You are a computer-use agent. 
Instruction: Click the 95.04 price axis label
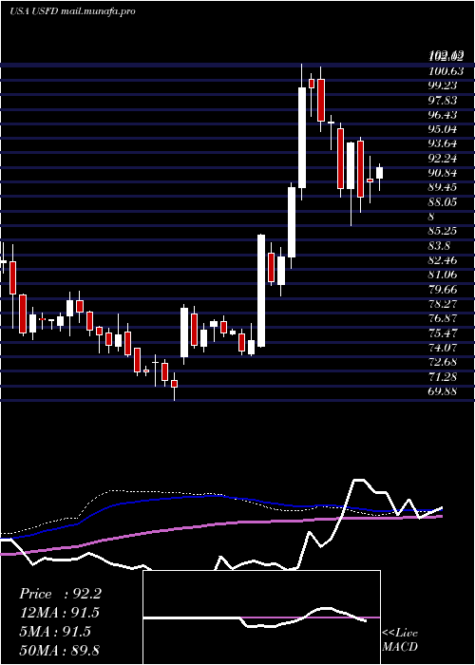[x=443, y=129]
